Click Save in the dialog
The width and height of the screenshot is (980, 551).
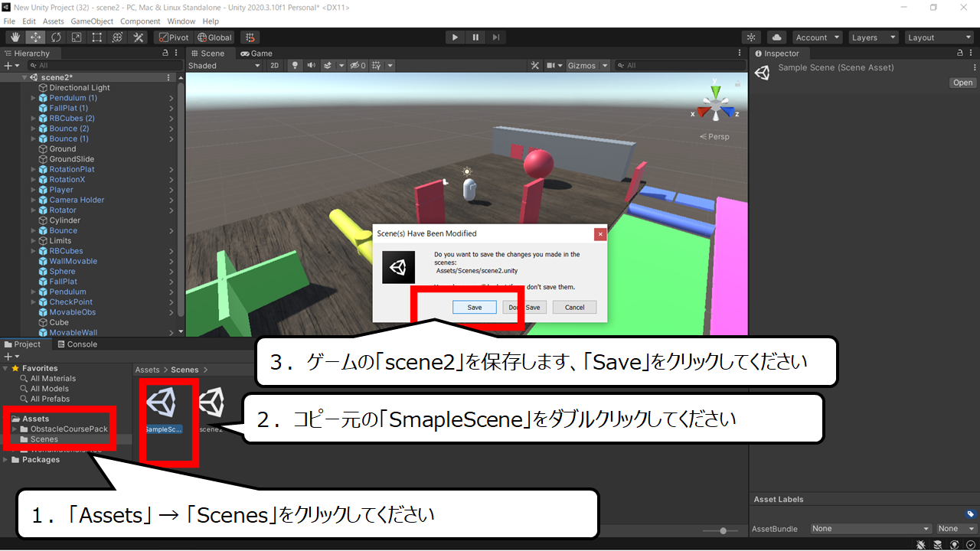click(475, 307)
